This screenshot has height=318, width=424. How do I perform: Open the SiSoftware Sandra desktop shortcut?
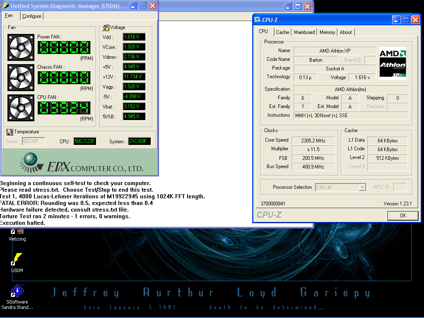pyautogui.click(x=17, y=297)
